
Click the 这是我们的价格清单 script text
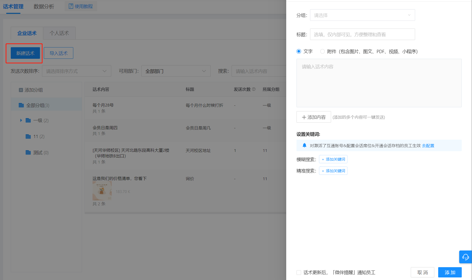point(120,178)
